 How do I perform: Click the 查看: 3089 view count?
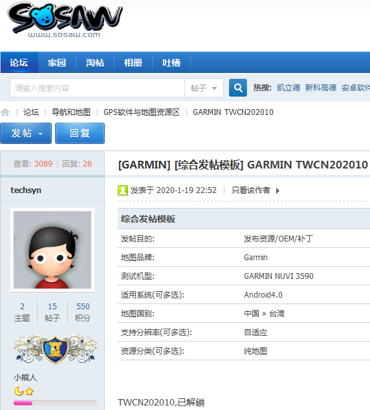tap(33, 164)
